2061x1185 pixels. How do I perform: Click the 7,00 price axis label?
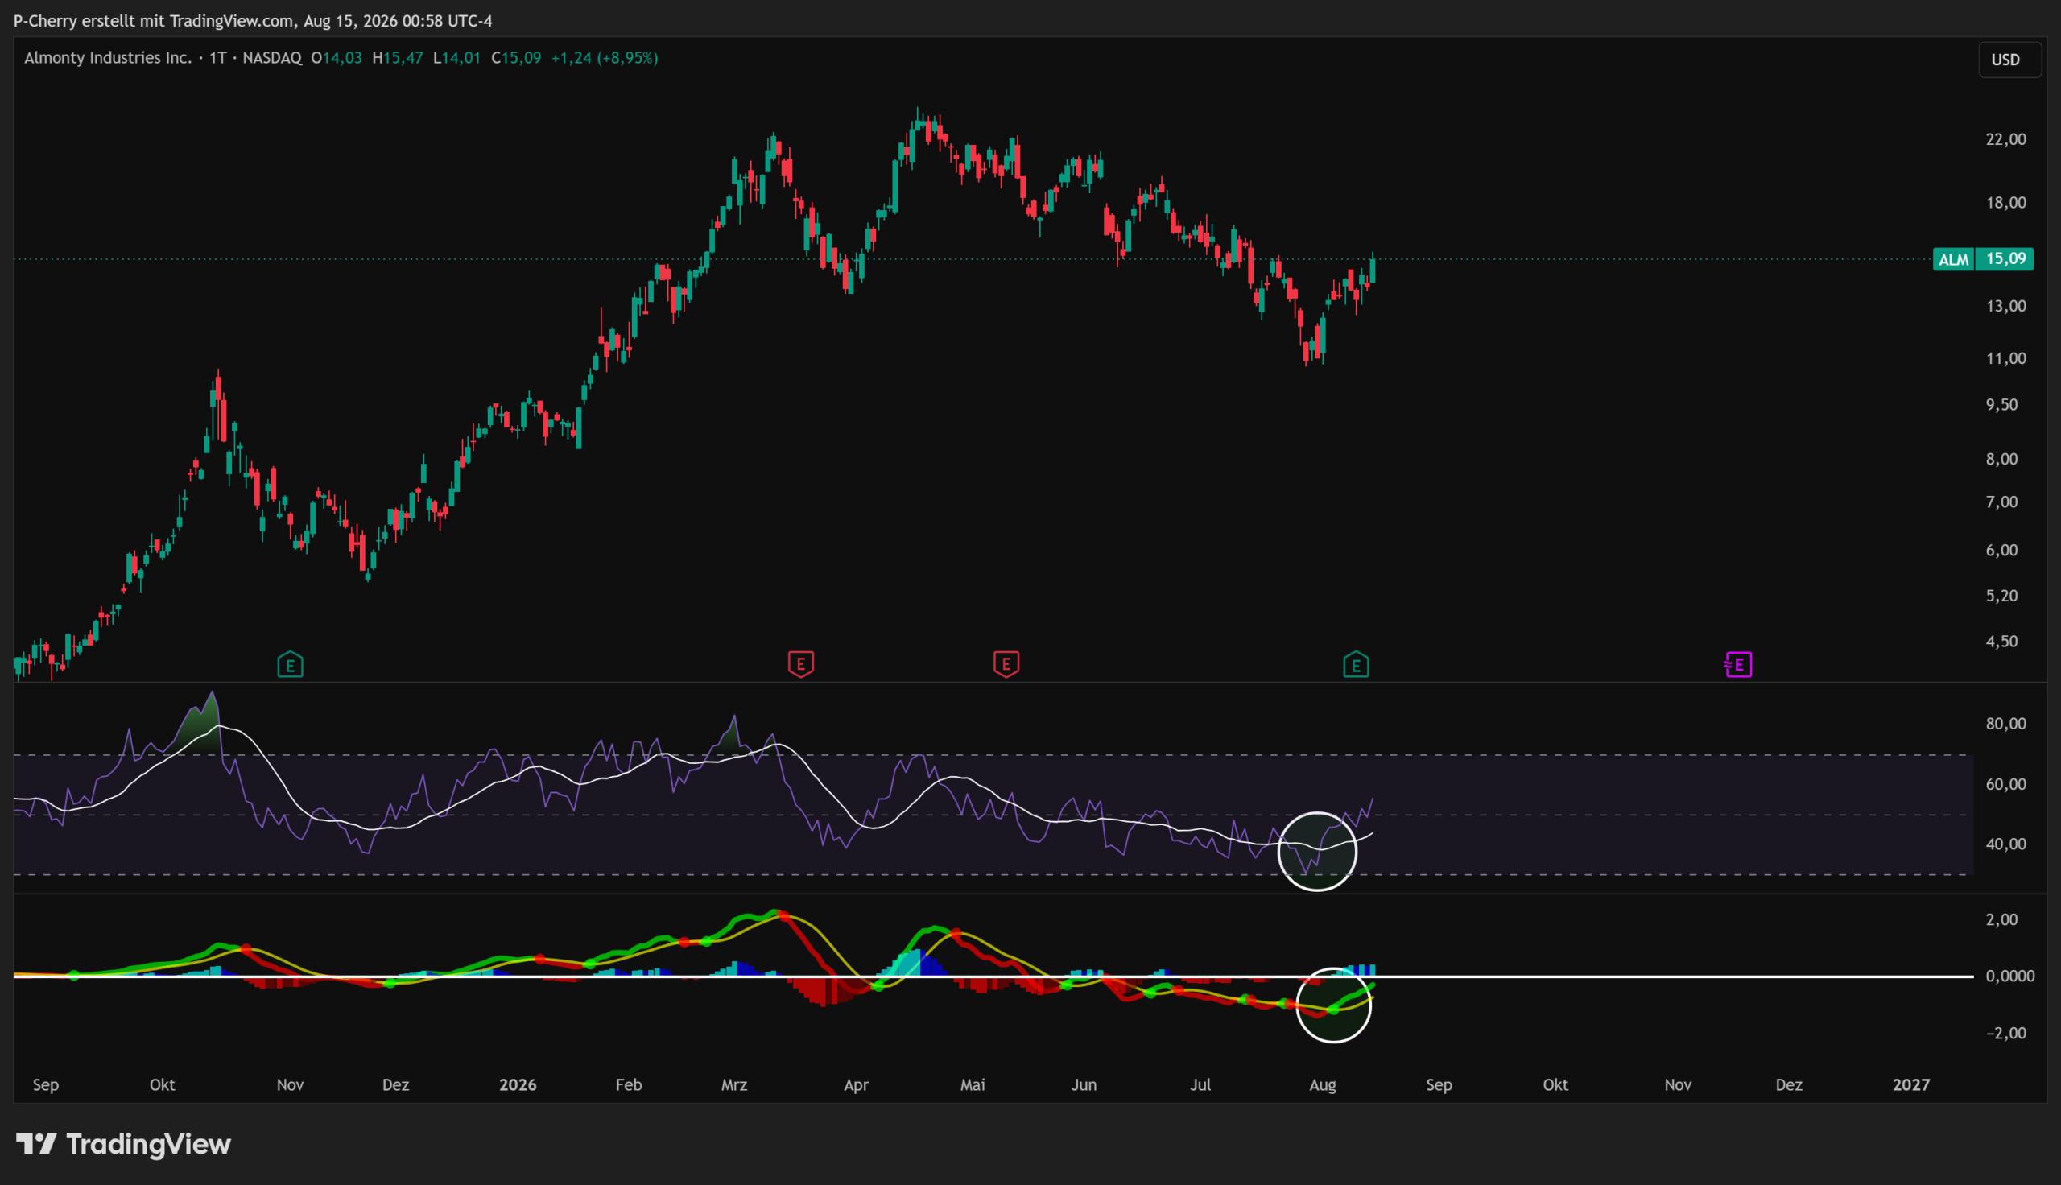(x=2001, y=502)
